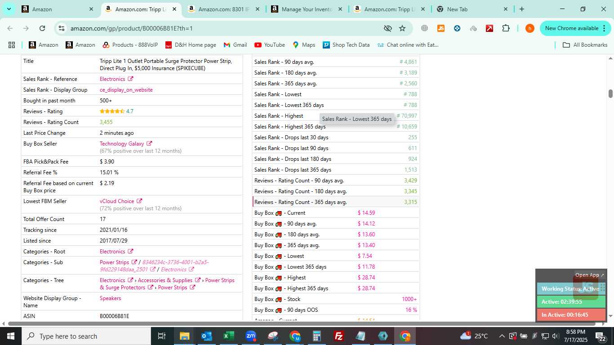This screenshot has width=614, height=345.
Task: Open the notifications center with 22 badge
Action: 601,336
